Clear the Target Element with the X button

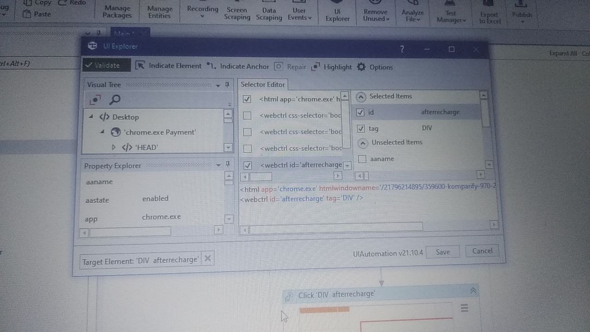coord(208,259)
